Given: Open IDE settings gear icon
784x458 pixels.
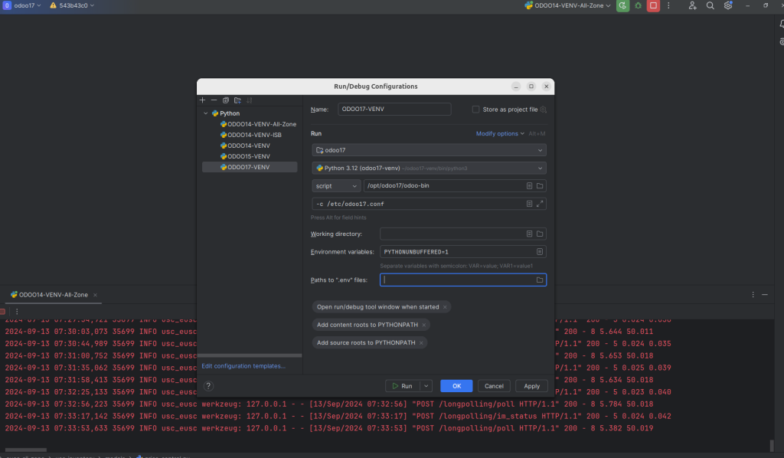Looking at the screenshot, I should 728,5.
